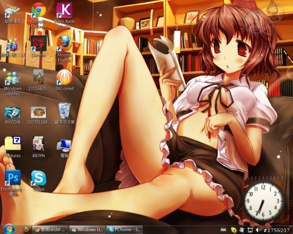Click the analog clock desktop gadget
This screenshot has height=234, width=293.
pos(263,201)
